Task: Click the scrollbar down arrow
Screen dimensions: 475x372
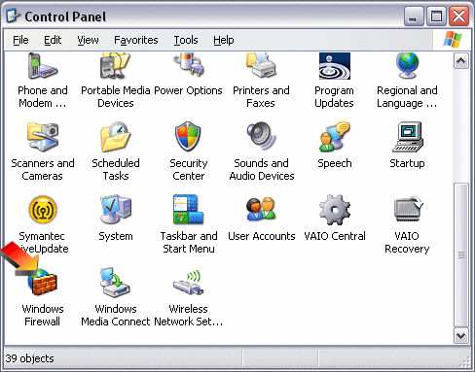Action: pos(461,335)
